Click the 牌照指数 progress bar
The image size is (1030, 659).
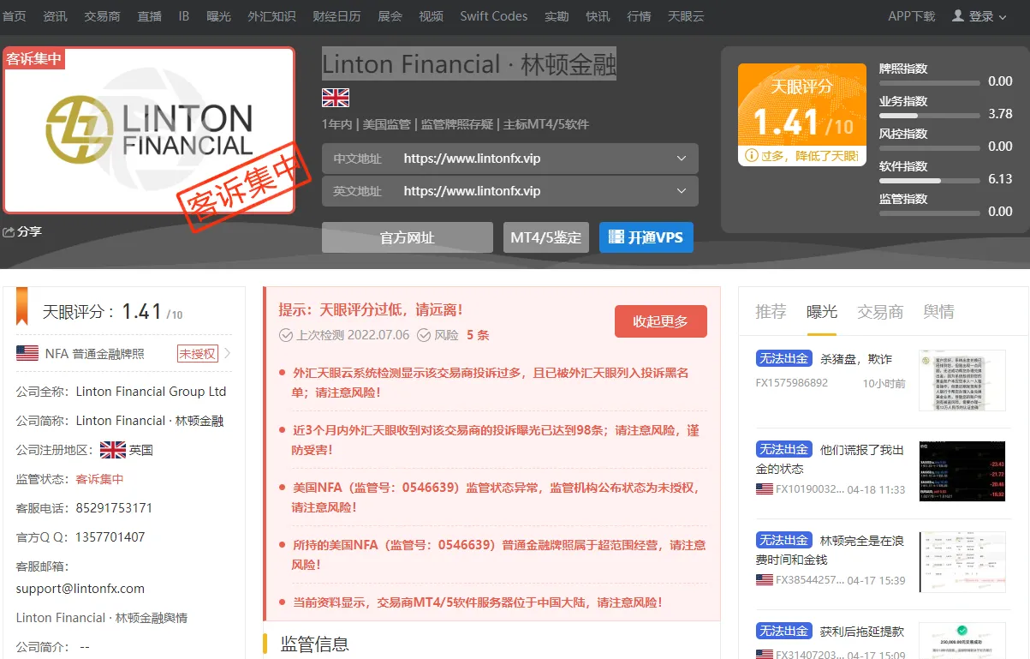point(930,83)
